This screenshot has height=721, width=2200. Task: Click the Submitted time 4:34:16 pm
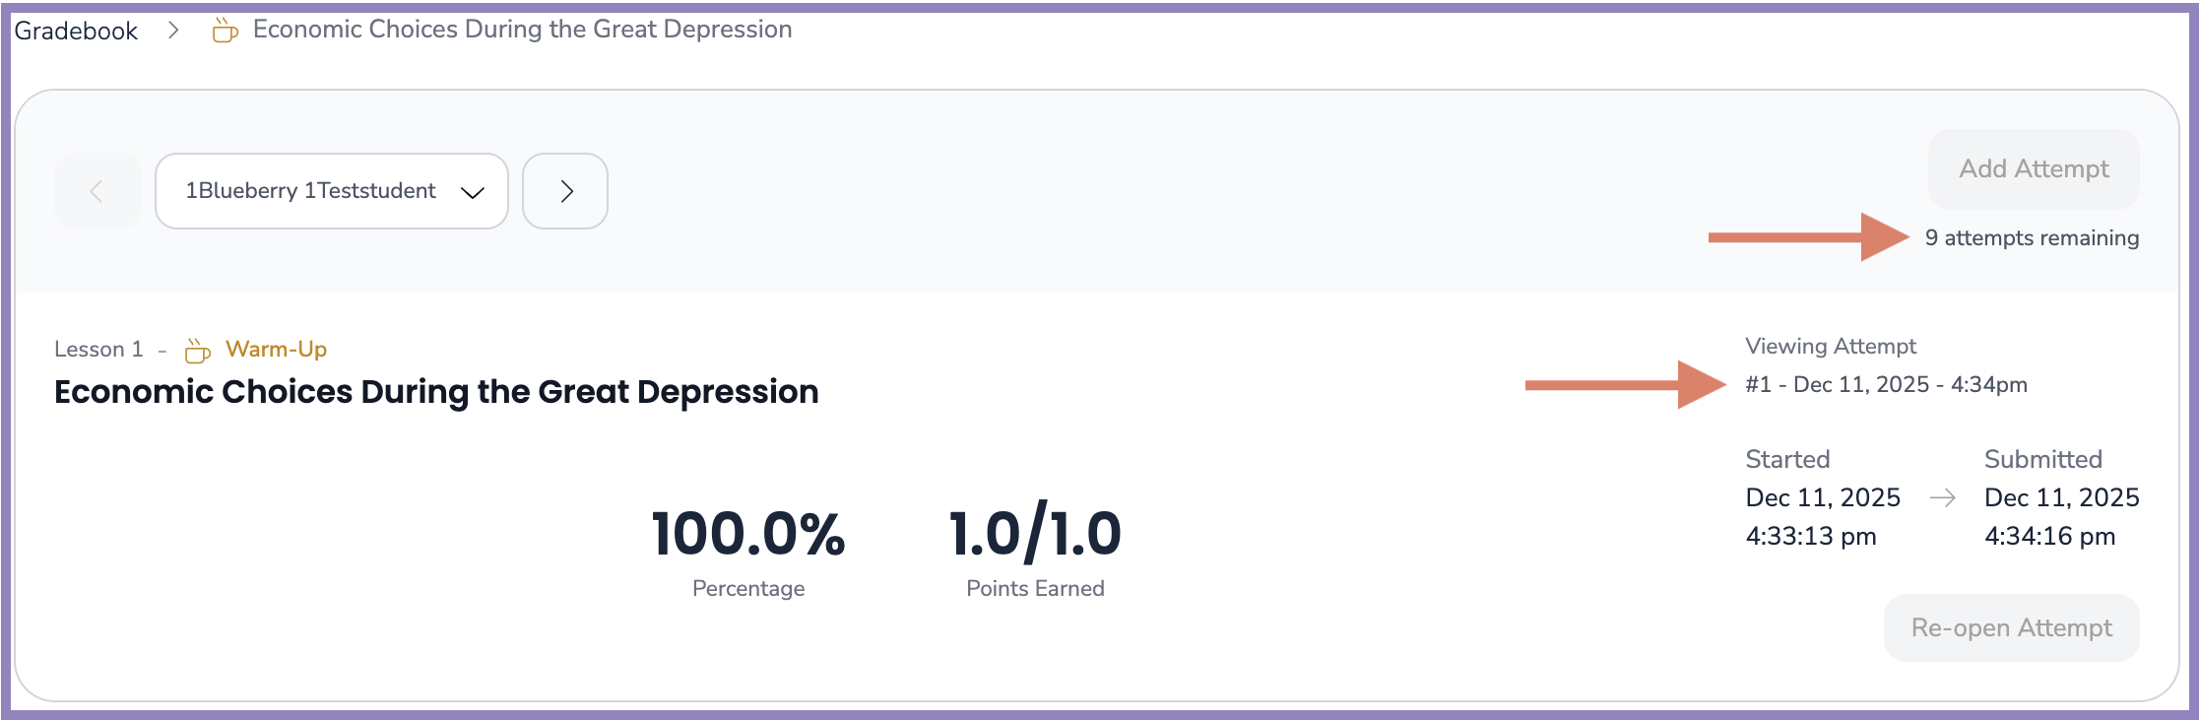[x=2049, y=537]
